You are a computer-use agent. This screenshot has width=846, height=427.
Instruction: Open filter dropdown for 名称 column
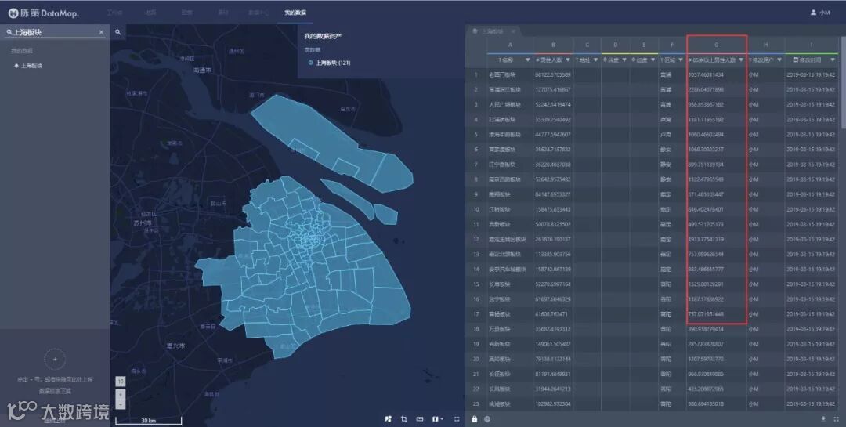[528, 60]
